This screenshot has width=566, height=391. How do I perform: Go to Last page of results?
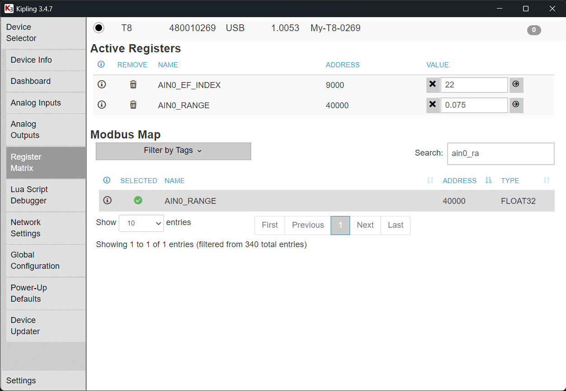pos(396,225)
